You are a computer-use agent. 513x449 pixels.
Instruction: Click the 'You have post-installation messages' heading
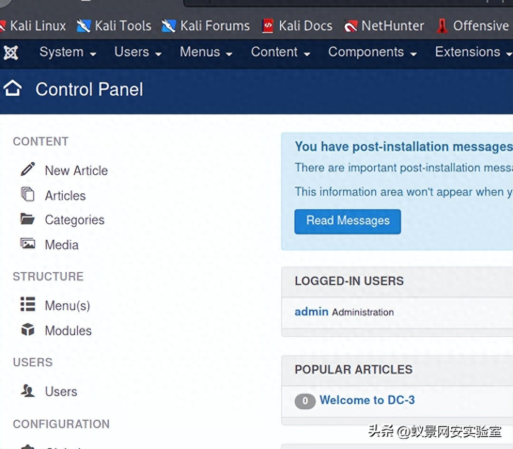pos(404,147)
